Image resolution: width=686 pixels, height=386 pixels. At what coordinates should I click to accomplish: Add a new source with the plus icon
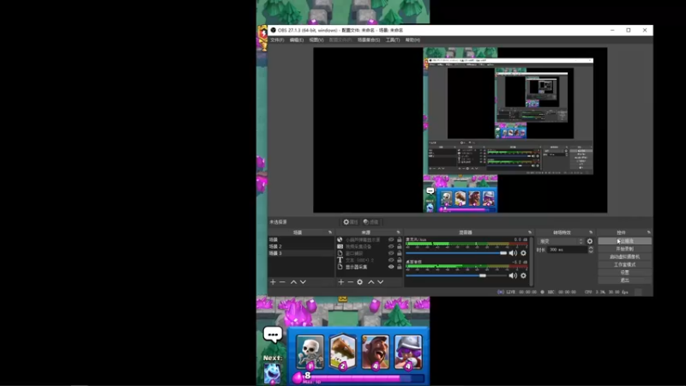[341, 282]
